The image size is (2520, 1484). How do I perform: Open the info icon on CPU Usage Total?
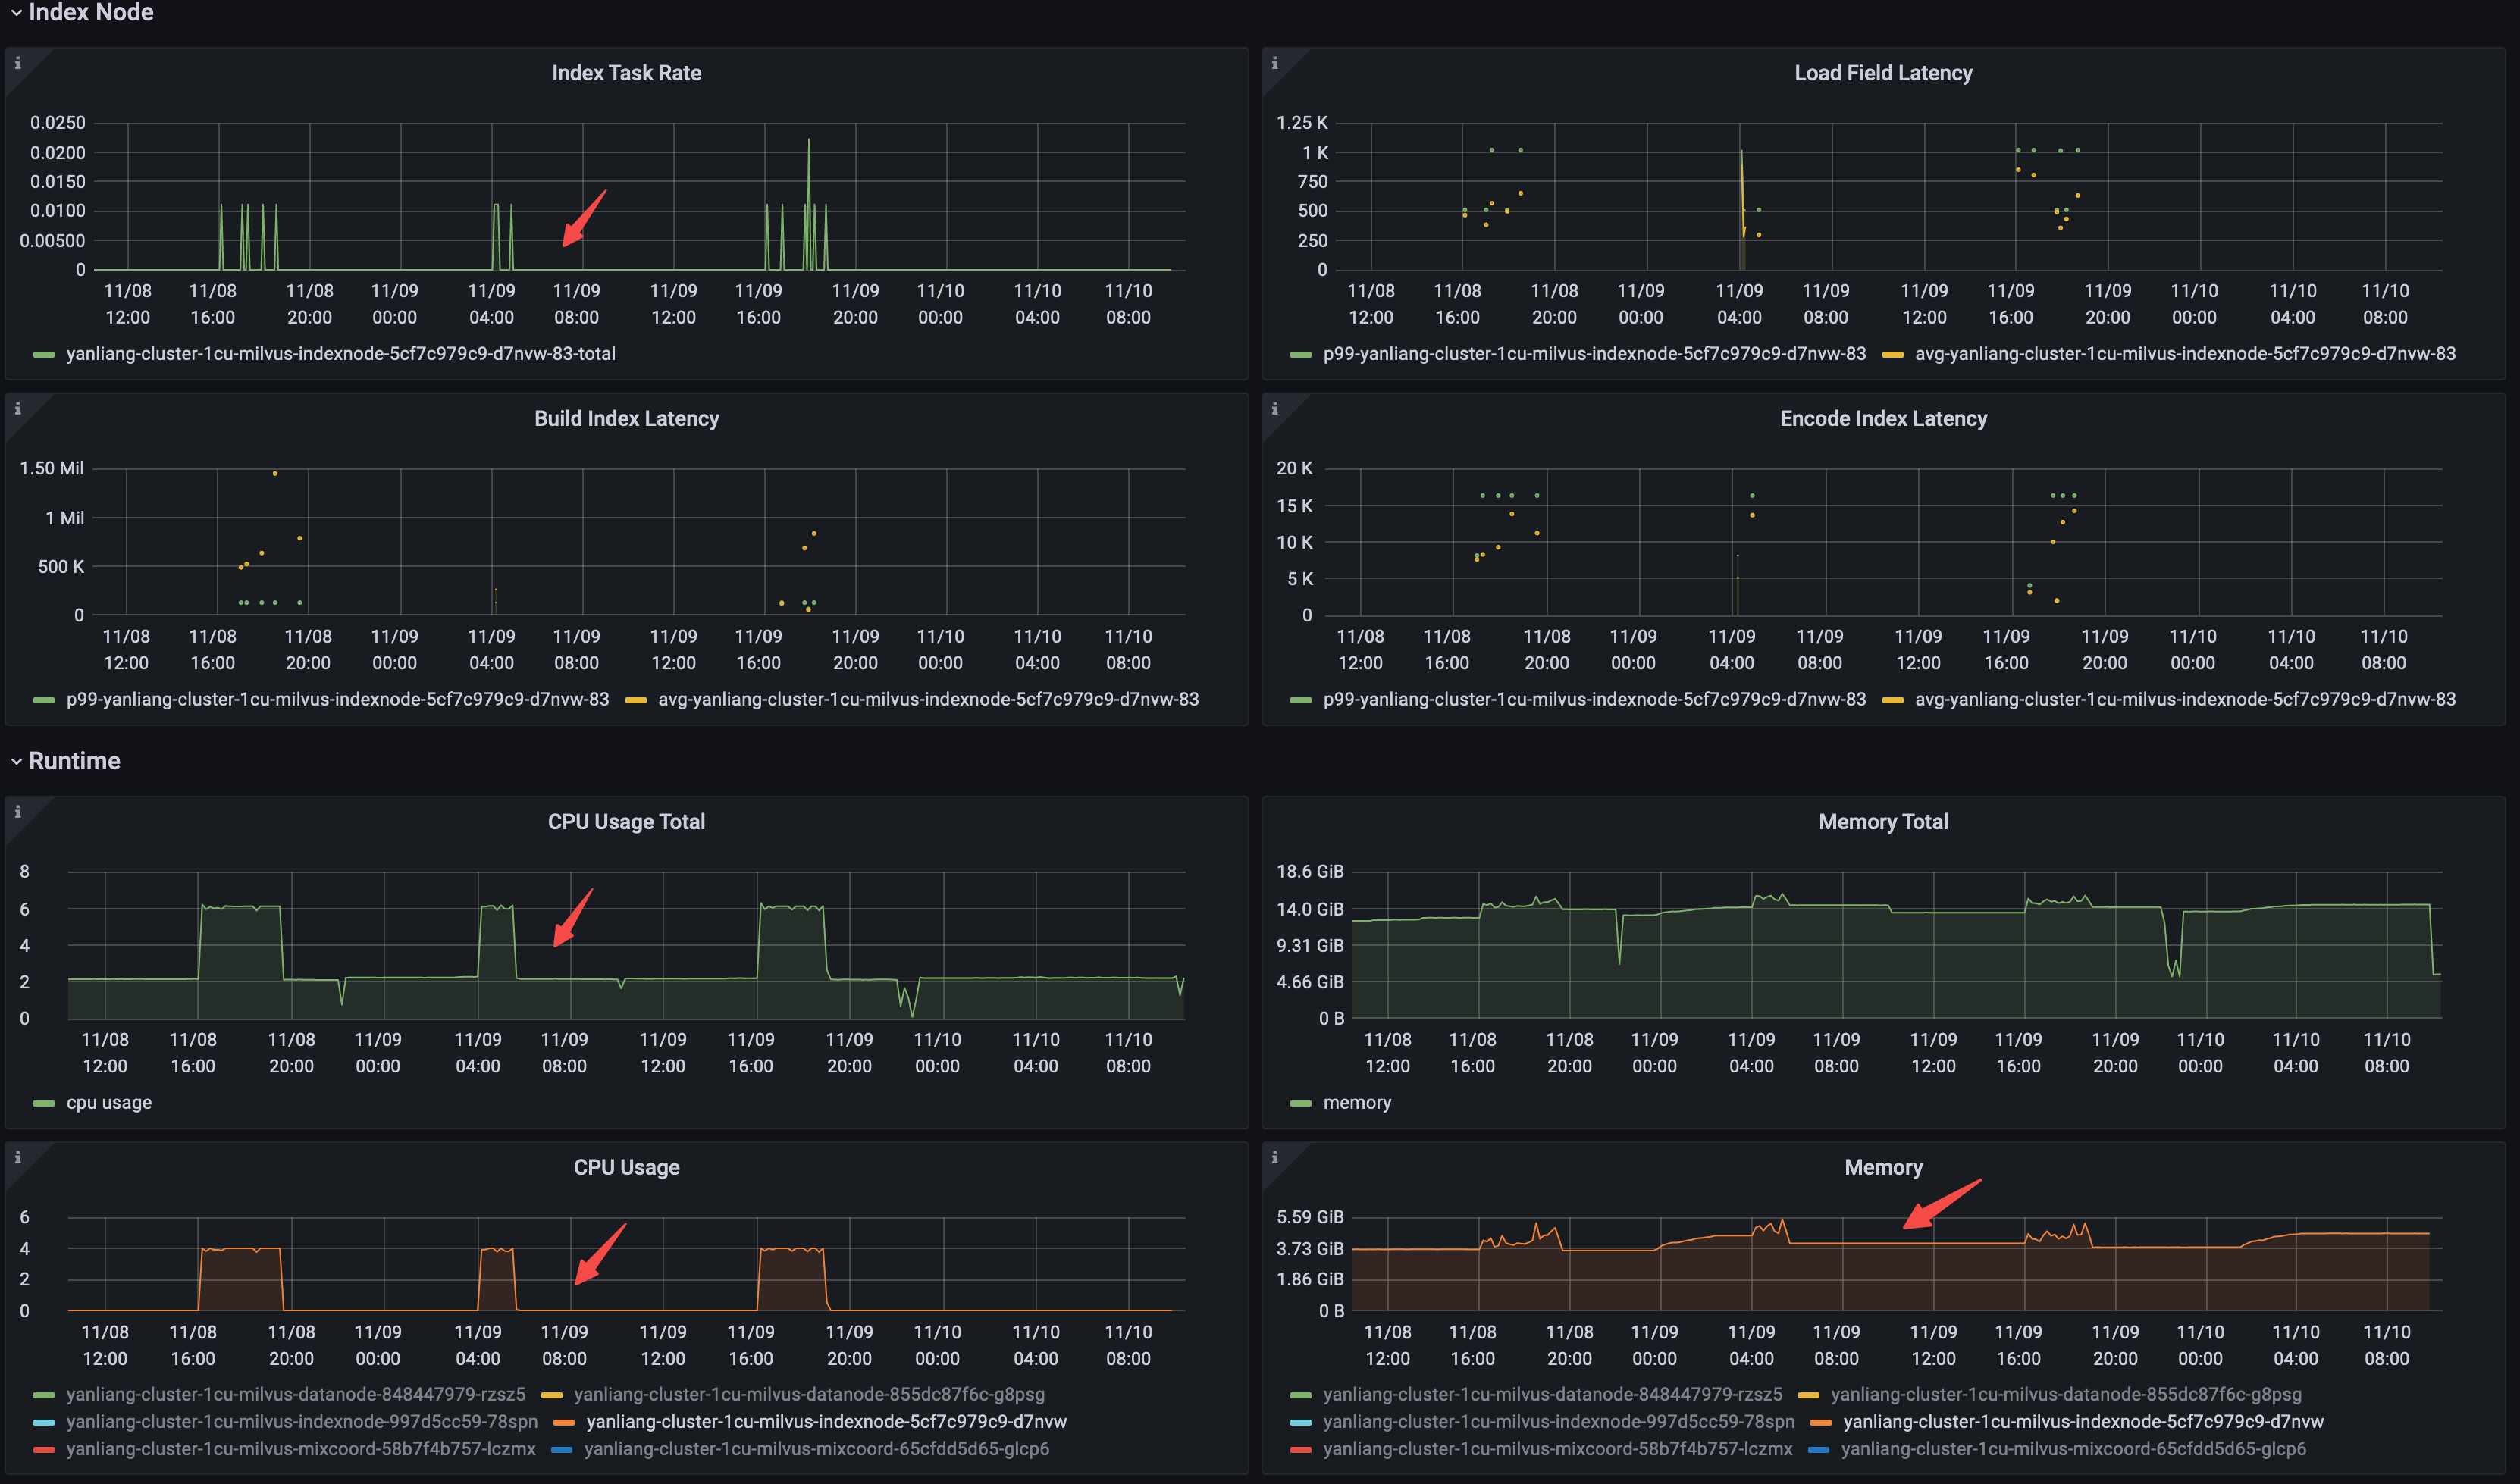(x=17, y=810)
